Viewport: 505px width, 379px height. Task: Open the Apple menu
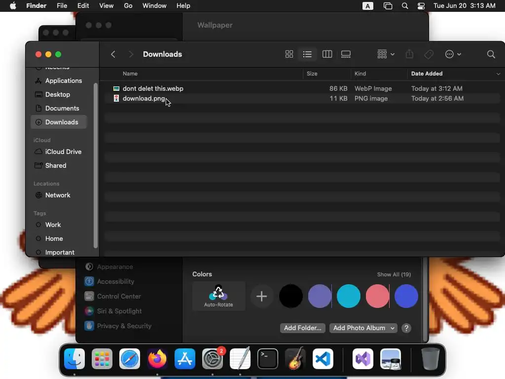13,5
